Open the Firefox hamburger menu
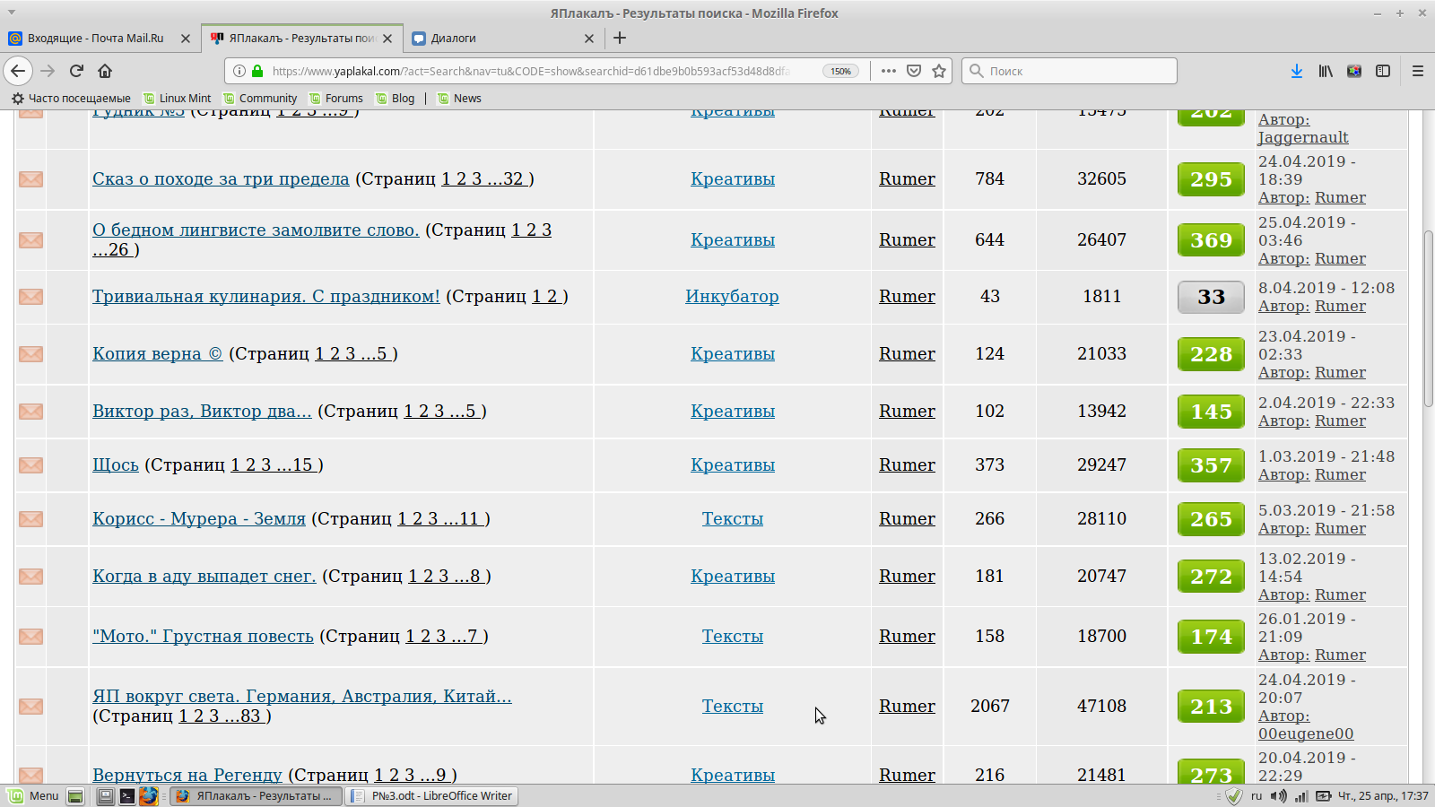Screen dimensions: 1435x807 click(1418, 71)
